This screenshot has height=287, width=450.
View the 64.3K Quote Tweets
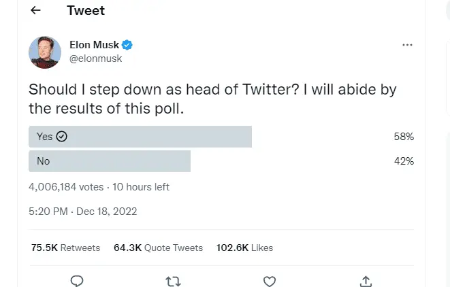158,248
